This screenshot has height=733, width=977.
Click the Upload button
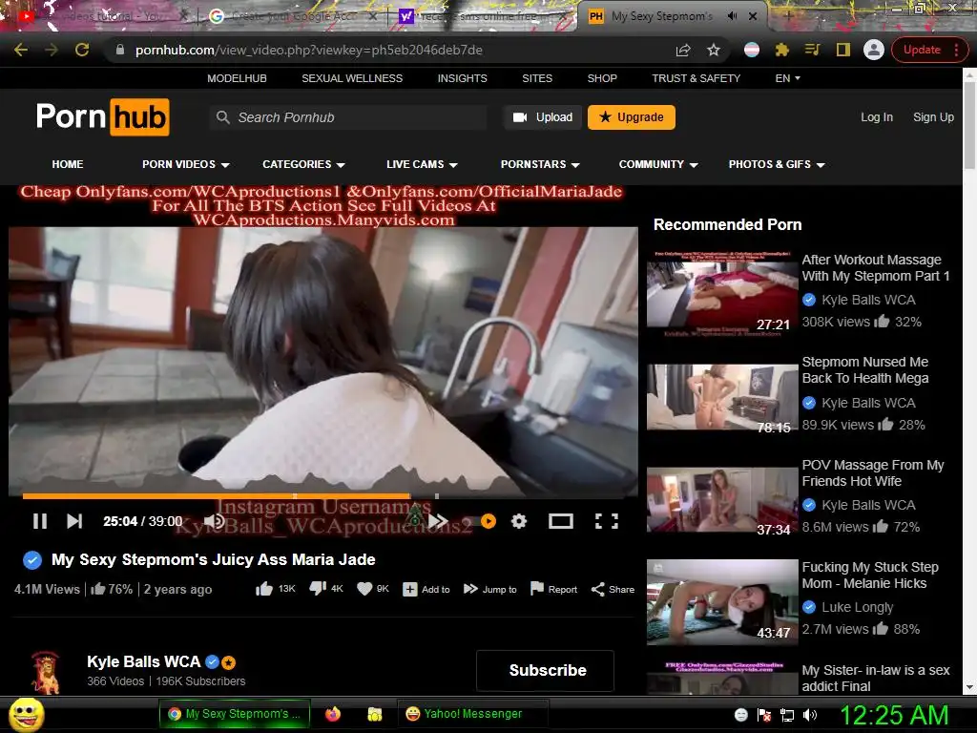543,117
